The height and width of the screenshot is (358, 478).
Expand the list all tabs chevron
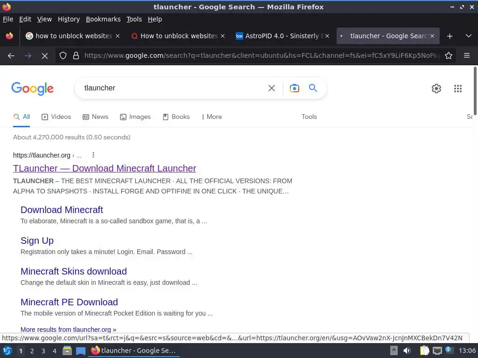tap(469, 36)
